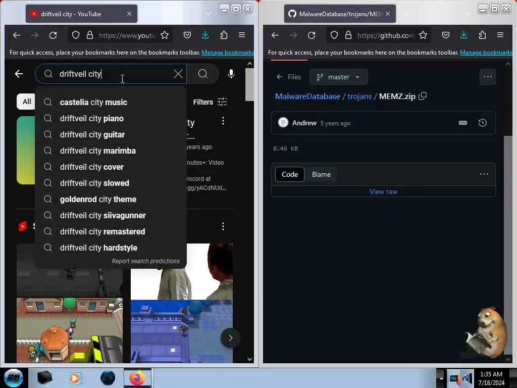Select the MalwareDatabase GitHub browser tab
The image size is (517, 388).
340,14
